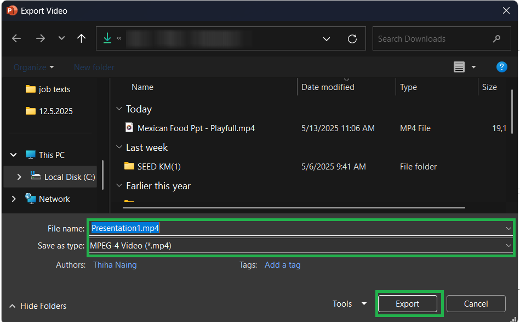Sort by the Name column header
520x322 pixels.
[x=142, y=87]
